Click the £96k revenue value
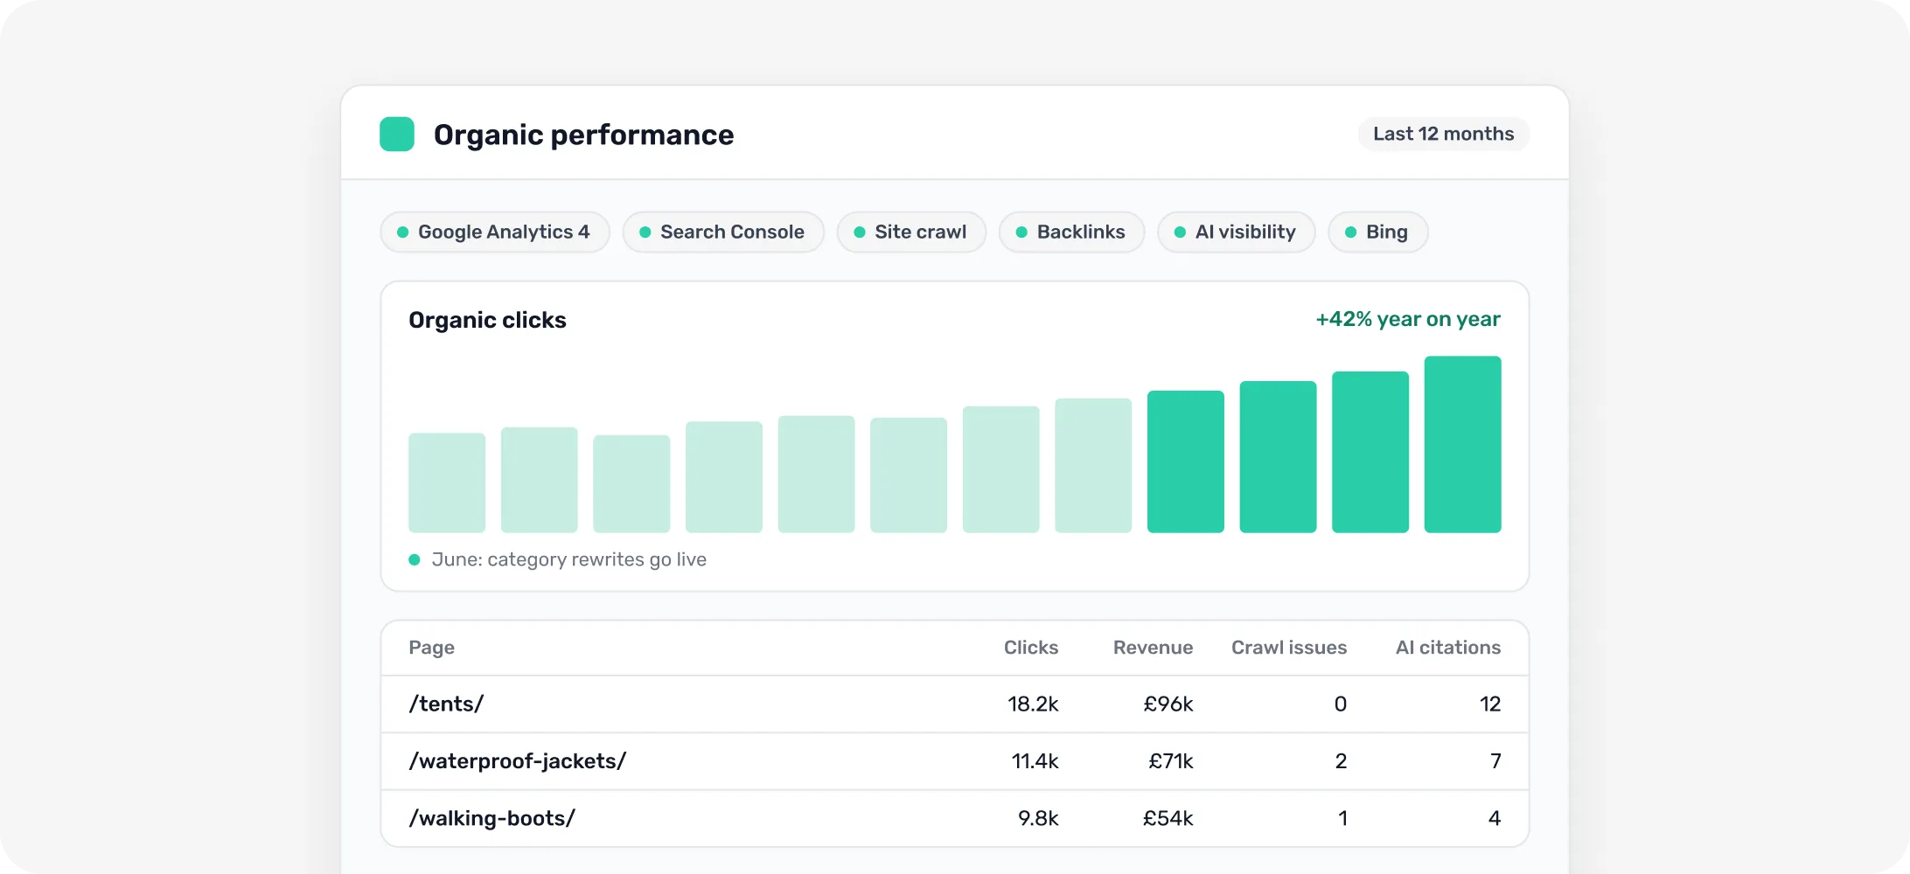Image resolution: width=1910 pixels, height=874 pixels. 1168,704
